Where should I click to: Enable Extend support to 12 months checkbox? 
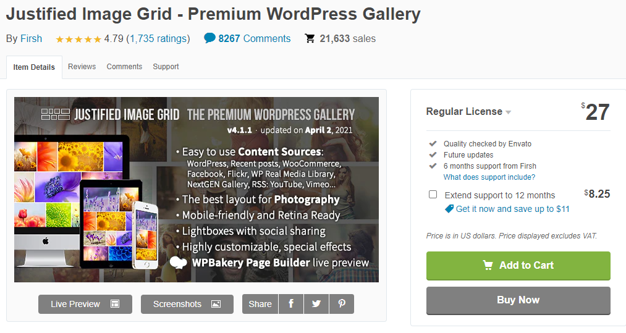point(433,195)
